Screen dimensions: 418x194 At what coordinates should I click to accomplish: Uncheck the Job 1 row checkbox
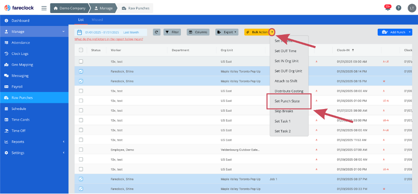[x=81, y=179]
